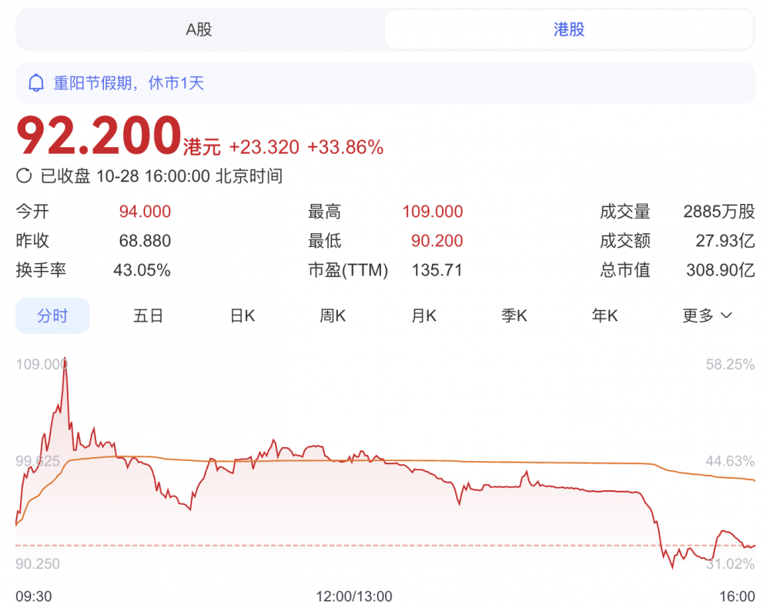The width and height of the screenshot is (770, 608).
Task: Choose the 月K chart period
Action: pos(423,316)
